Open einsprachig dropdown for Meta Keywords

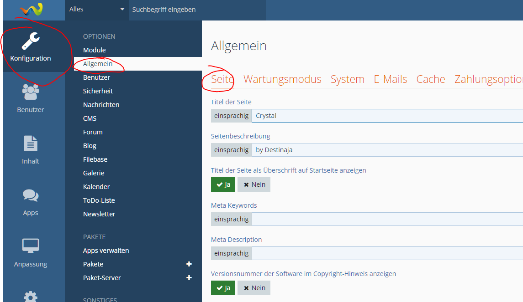(x=231, y=219)
